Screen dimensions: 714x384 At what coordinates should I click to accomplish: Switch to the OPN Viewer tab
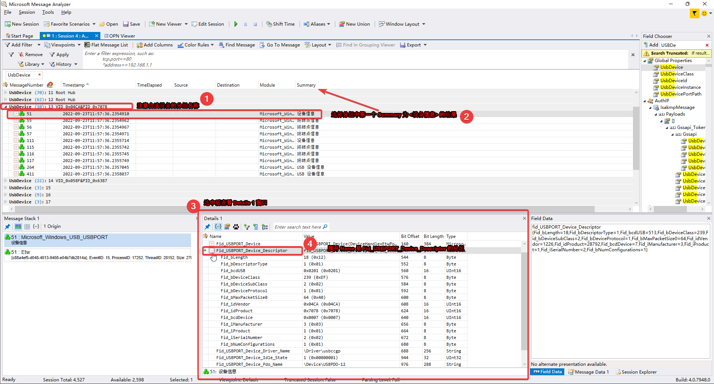click(119, 36)
